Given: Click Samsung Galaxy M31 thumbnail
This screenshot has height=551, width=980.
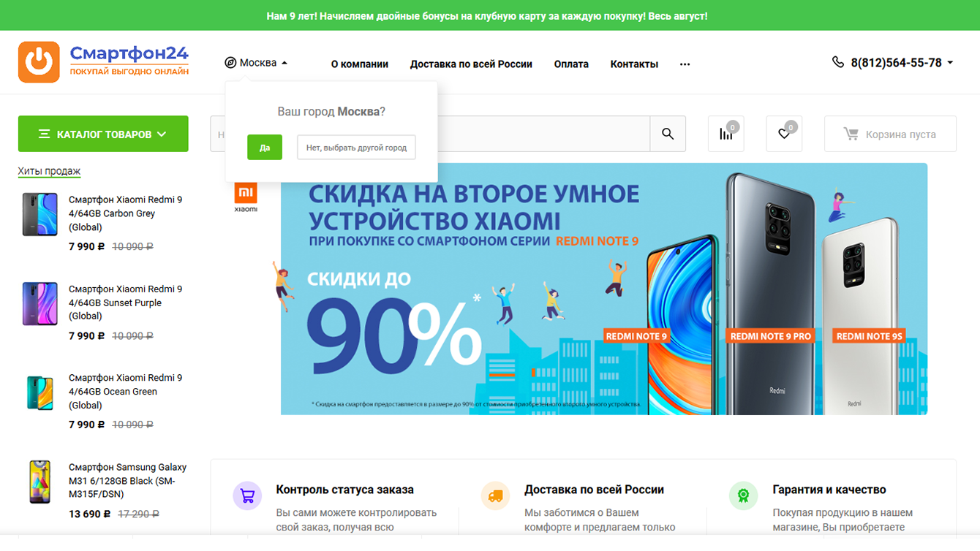Looking at the screenshot, I should coord(39,482).
